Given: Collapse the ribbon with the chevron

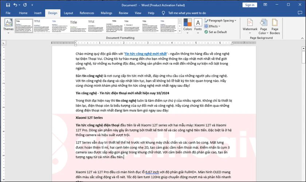Looking at the screenshot, I should [x=302, y=38].
